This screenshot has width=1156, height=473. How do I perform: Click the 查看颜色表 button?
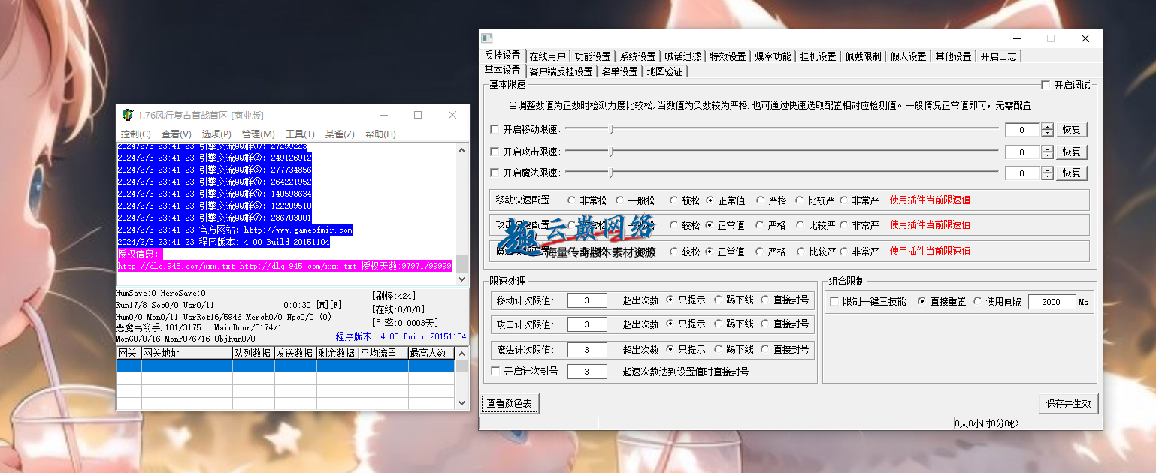509,403
